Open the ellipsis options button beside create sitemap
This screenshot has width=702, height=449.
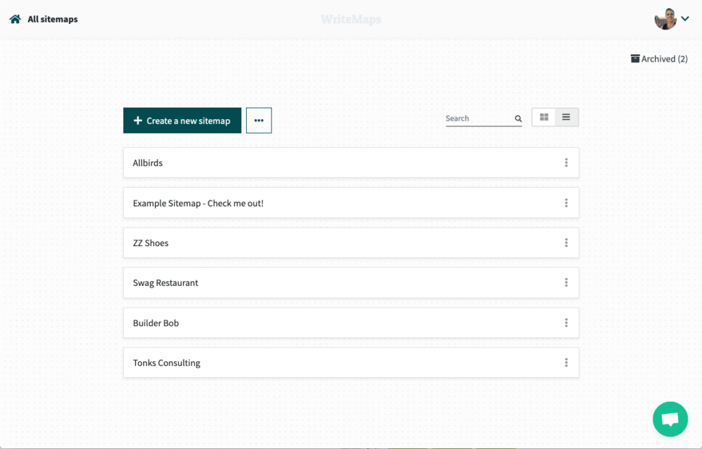pyautogui.click(x=258, y=120)
